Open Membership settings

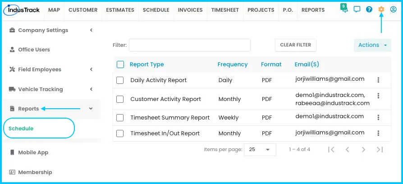(35, 172)
